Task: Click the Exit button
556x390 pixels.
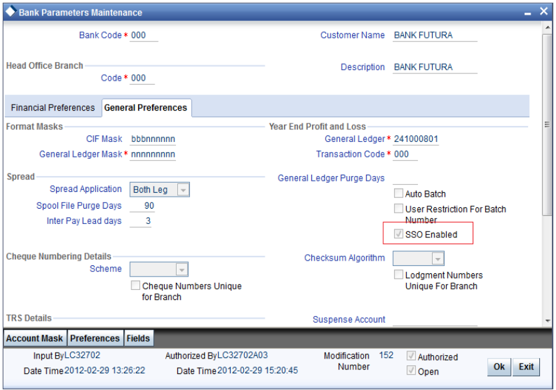Action: (x=526, y=367)
